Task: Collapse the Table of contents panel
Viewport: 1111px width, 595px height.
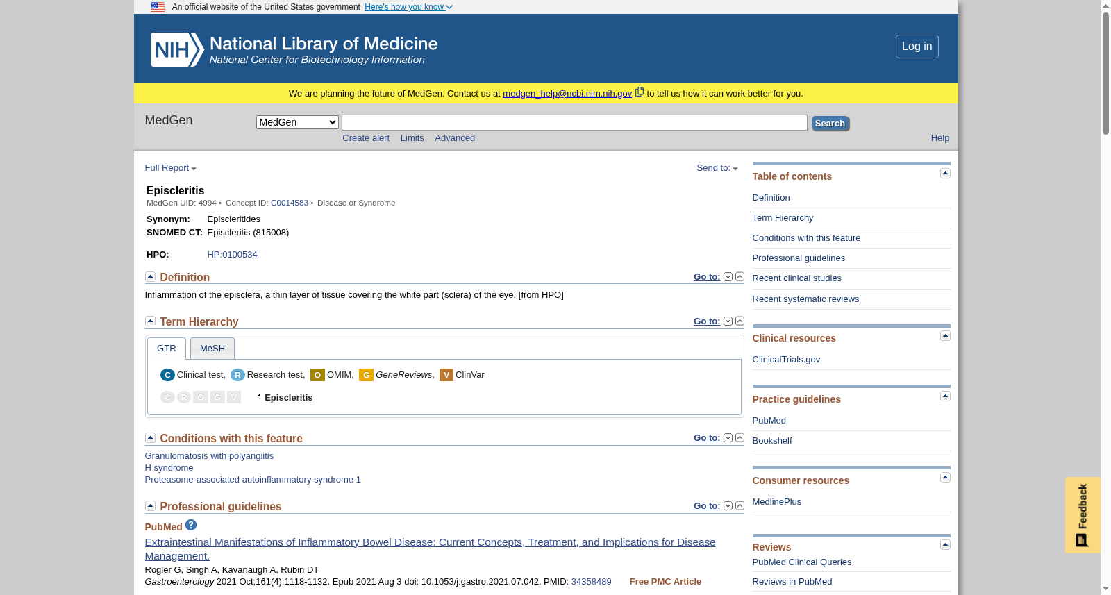Action: point(945,173)
